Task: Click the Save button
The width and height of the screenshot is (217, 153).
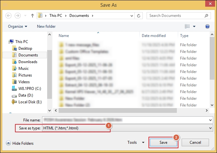Action: pyautogui.click(x=163, y=142)
